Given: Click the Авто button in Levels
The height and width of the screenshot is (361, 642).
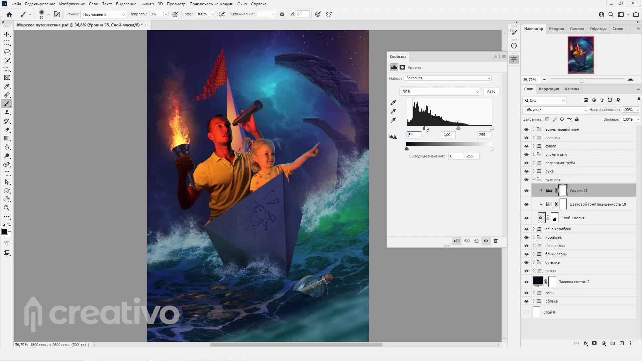Looking at the screenshot, I should [491, 91].
